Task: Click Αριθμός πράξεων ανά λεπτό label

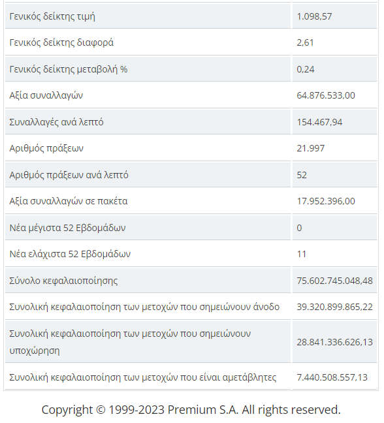Action: point(69,175)
